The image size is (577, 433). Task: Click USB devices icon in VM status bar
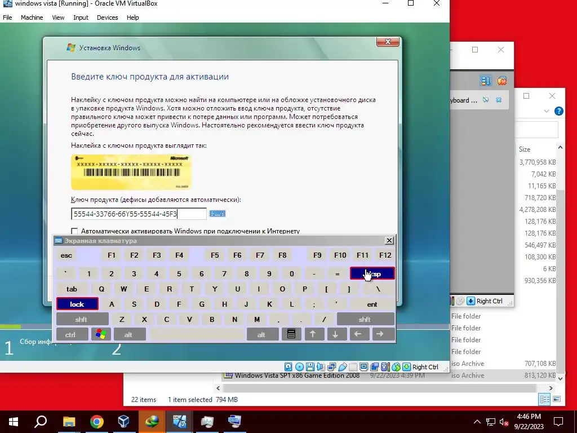pos(343,366)
